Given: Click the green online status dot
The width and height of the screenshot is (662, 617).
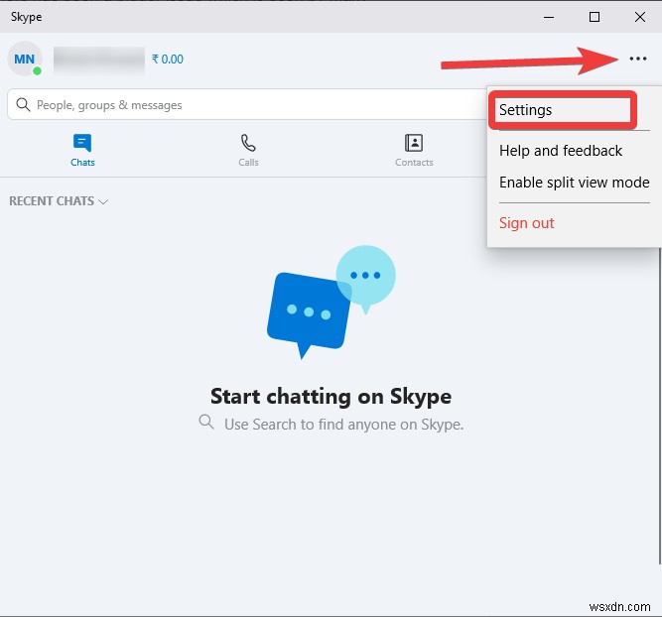Looking at the screenshot, I should (x=37, y=70).
